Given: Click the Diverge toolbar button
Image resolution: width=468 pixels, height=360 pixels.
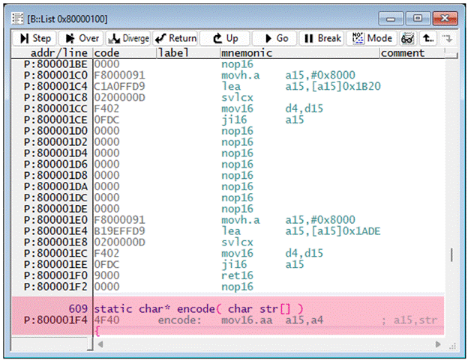Looking at the screenshot, I should point(129,38).
